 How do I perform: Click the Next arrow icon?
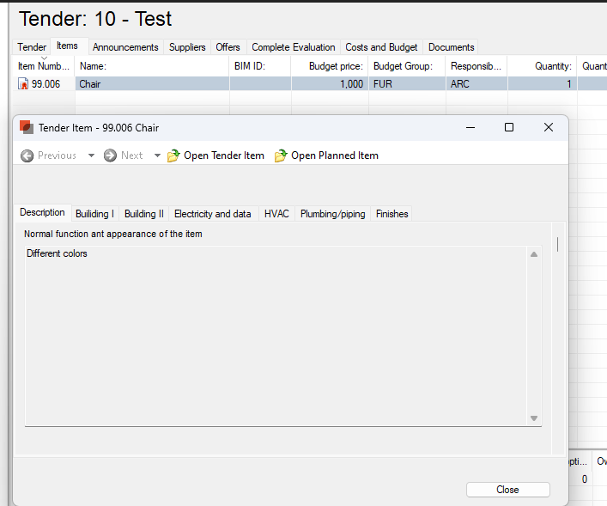(110, 155)
